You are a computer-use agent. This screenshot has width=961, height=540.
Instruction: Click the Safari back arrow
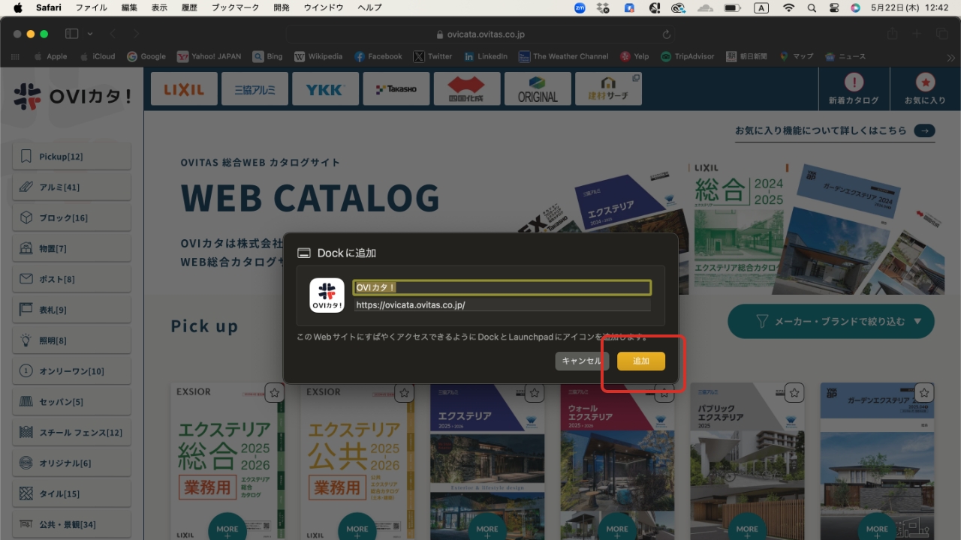click(113, 34)
